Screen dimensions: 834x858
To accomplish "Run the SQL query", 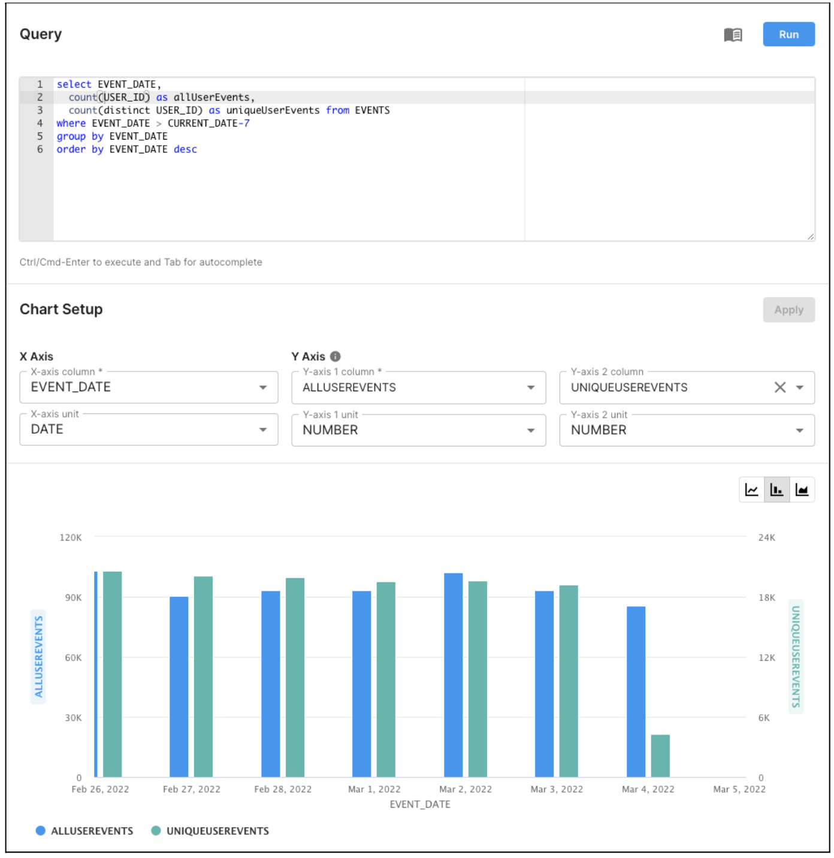I will (x=788, y=35).
